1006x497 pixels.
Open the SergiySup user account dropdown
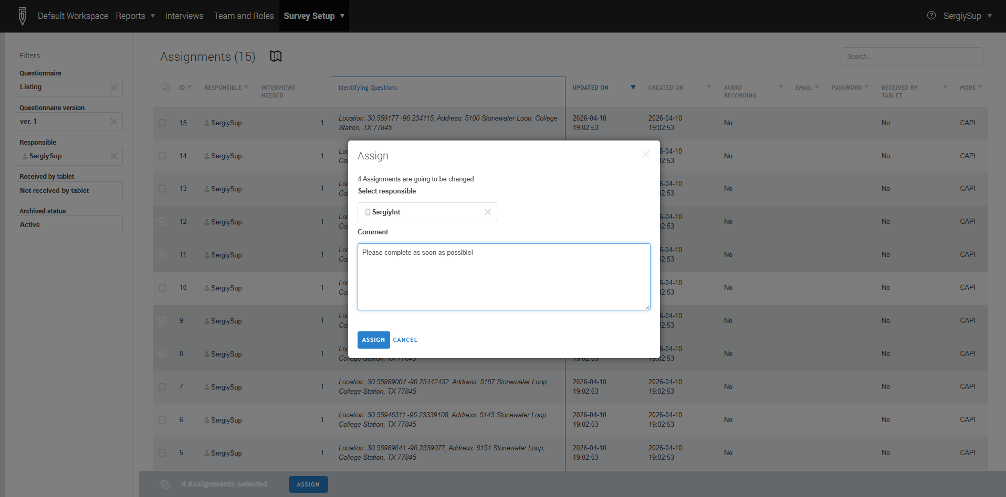pos(967,16)
